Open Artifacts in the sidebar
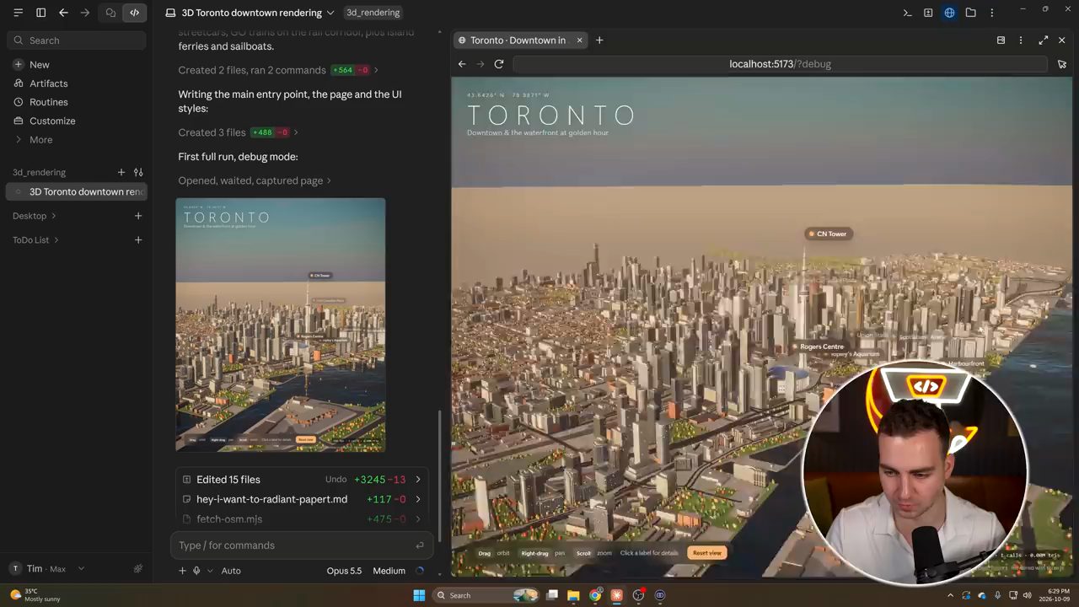The width and height of the screenshot is (1079, 607). click(48, 83)
